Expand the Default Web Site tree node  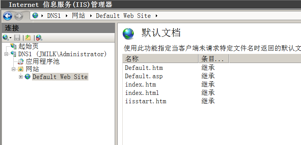21,77
